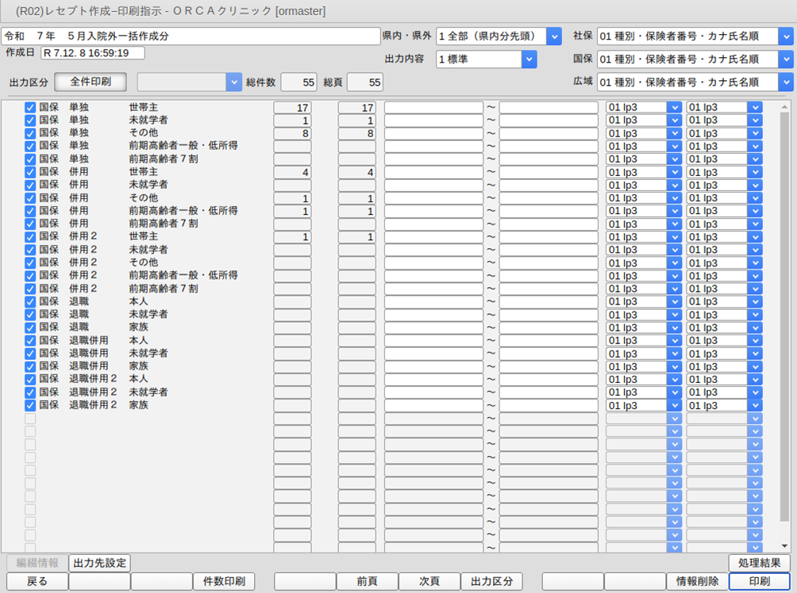
Task: Toggle the 国保 退職 本人 checkbox
Action: click(30, 301)
